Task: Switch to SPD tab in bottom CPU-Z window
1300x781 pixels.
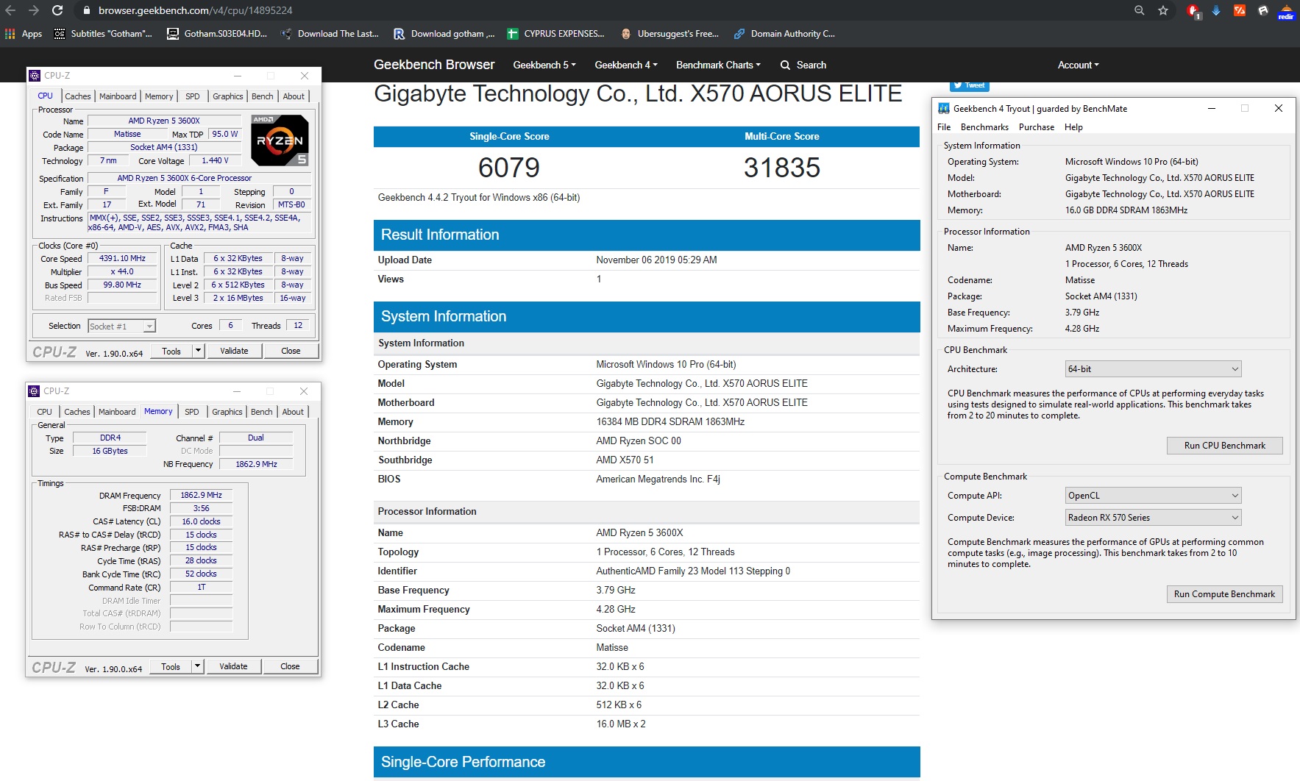Action: click(x=192, y=412)
